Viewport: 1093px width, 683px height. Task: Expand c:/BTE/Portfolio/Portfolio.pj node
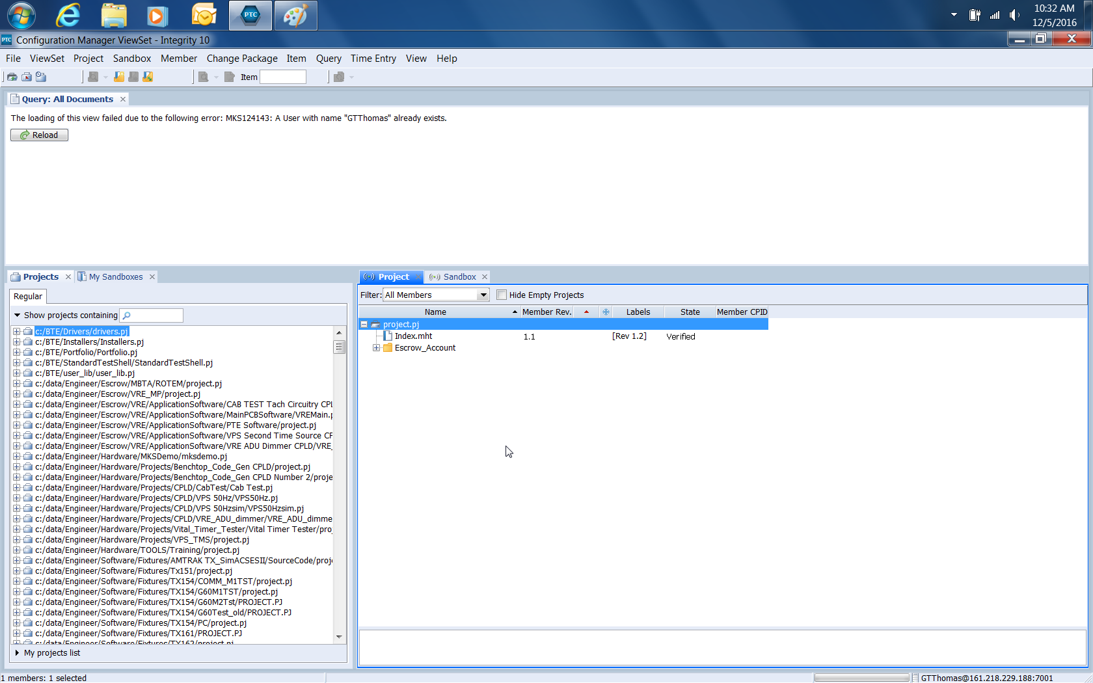pyautogui.click(x=17, y=352)
